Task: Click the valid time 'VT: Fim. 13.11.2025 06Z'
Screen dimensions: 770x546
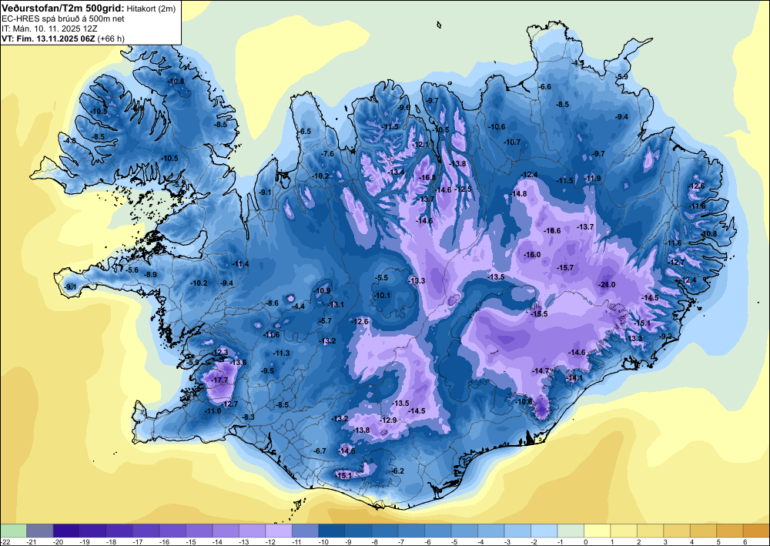Action: (49, 39)
